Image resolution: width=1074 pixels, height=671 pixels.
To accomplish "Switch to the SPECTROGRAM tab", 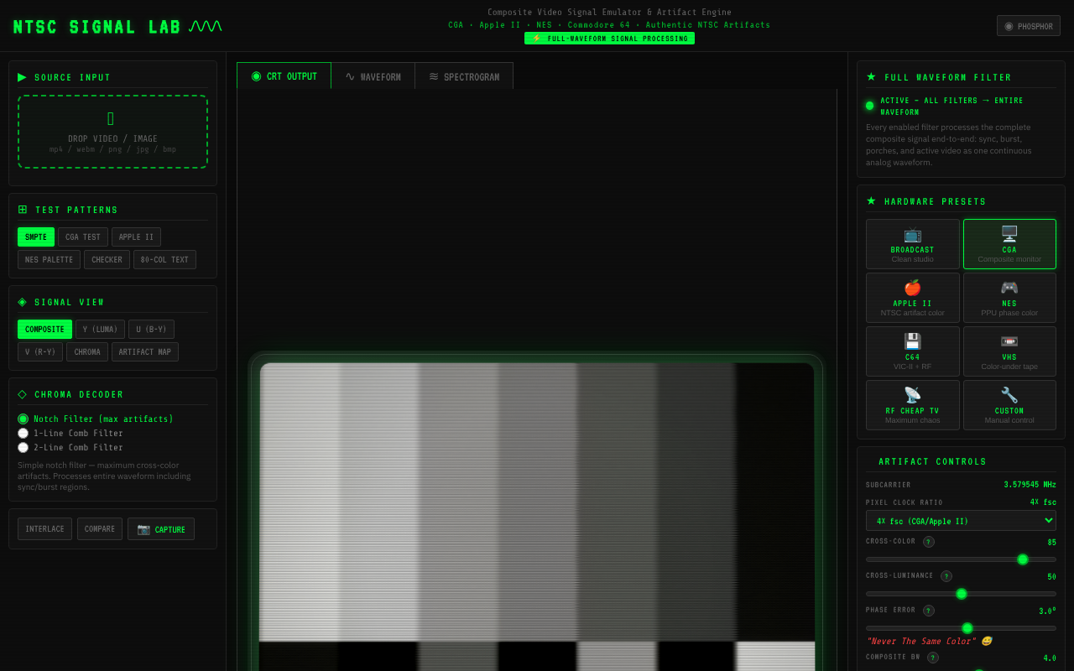I will tap(464, 75).
